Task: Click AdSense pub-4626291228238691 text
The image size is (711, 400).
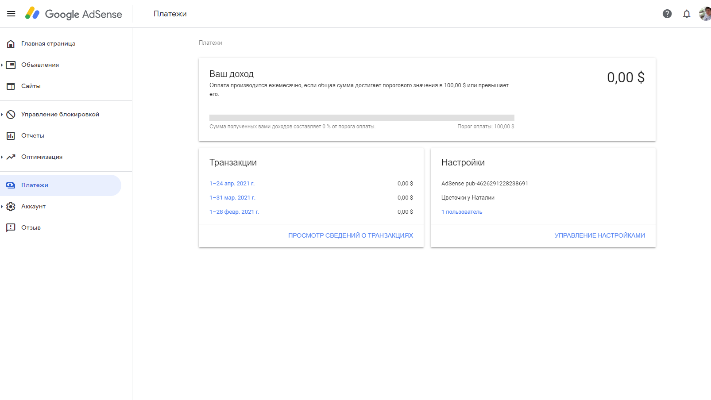Action: click(x=485, y=184)
